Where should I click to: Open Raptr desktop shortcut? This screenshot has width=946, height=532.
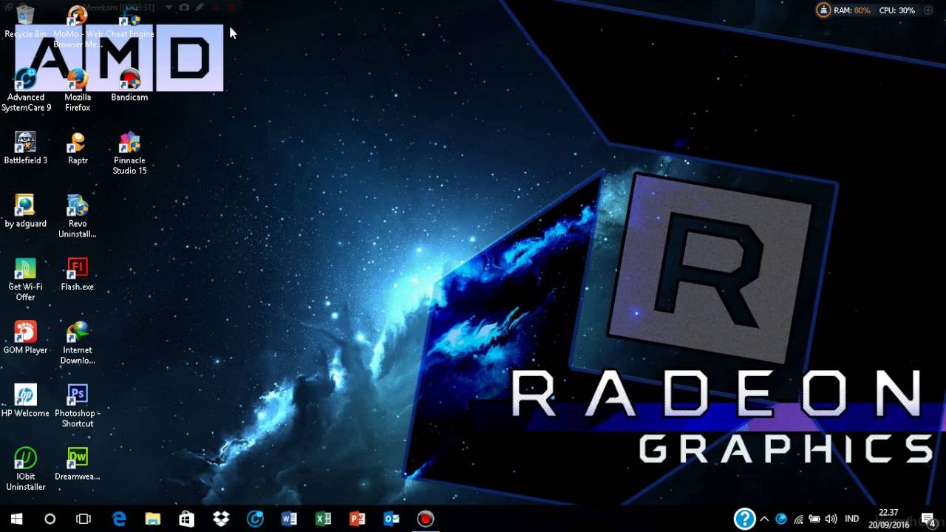tap(78, 148)
